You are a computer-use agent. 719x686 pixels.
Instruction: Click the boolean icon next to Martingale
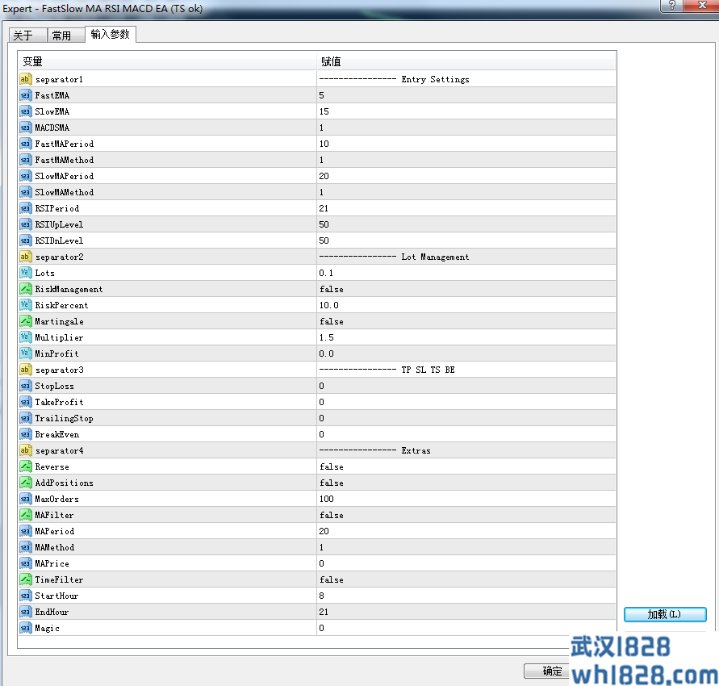coord(25,321)
